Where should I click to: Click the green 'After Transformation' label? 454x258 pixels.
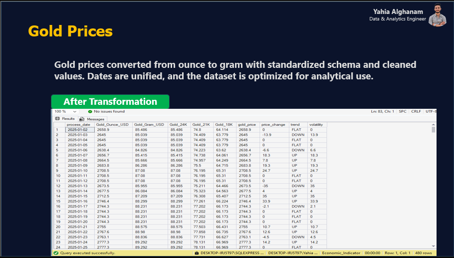(x=110, y=102)
